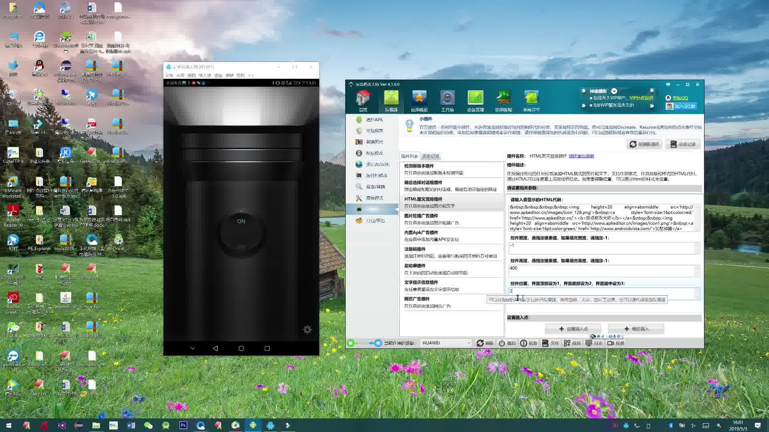Open the HUAWEI device dropdown

click(x=446, y=343)
